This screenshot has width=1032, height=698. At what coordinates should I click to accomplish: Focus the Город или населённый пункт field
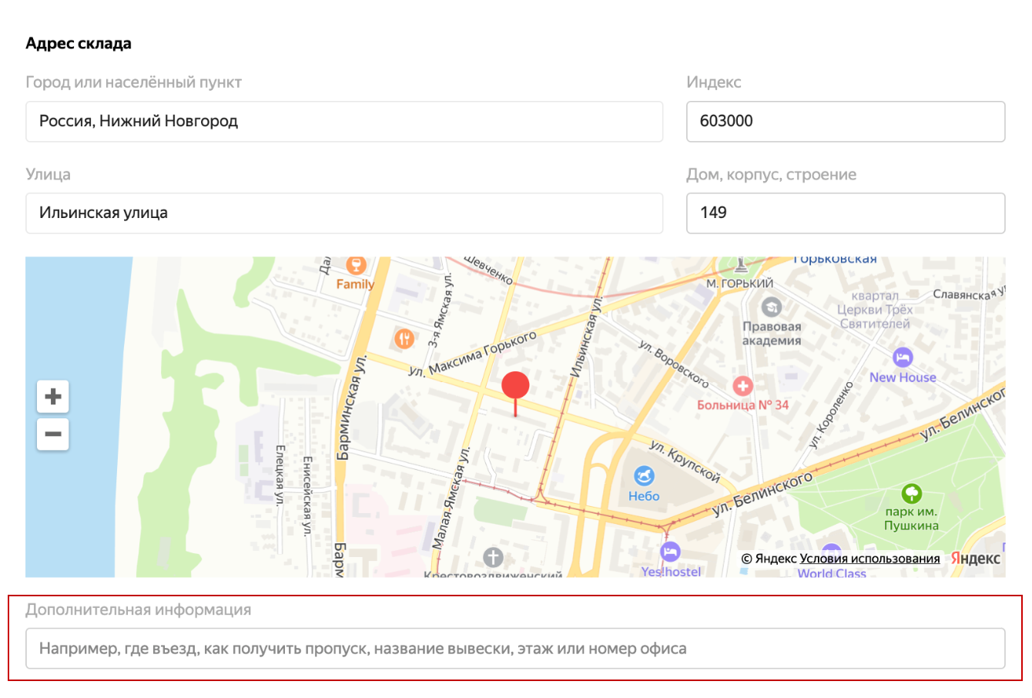coord(344,122)
